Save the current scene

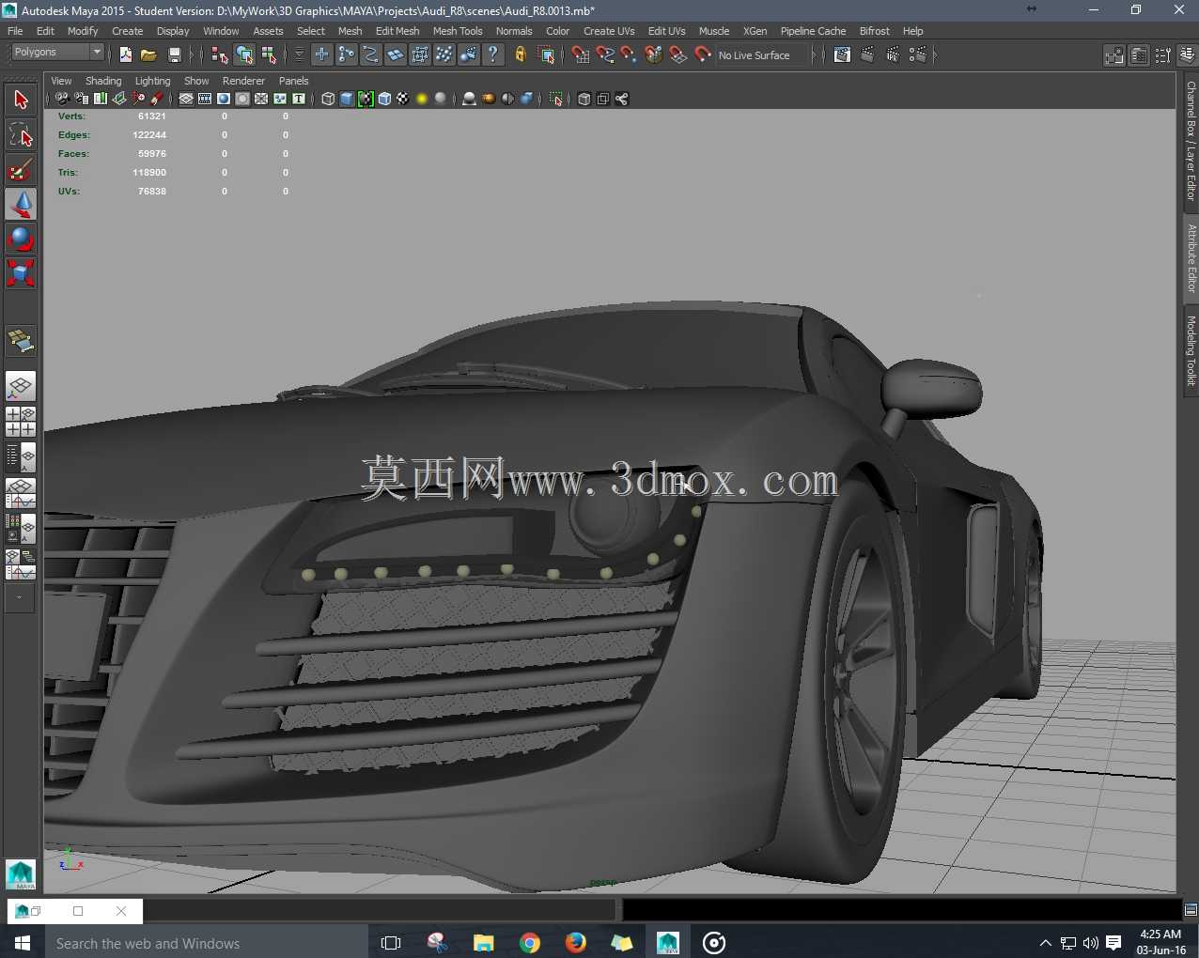point(174,55)
